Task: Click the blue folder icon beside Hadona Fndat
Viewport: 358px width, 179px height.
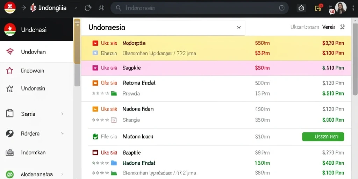Action: [x=114, y=163]
